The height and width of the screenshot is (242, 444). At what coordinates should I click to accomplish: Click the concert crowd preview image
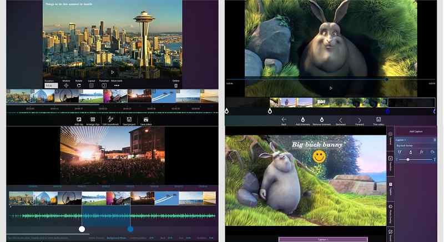(113, 155)
